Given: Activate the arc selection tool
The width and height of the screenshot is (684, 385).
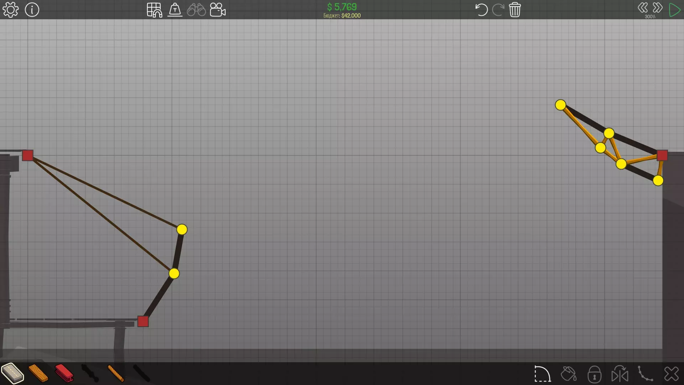Looking at the screenshot, I should (x=543, y=374).
